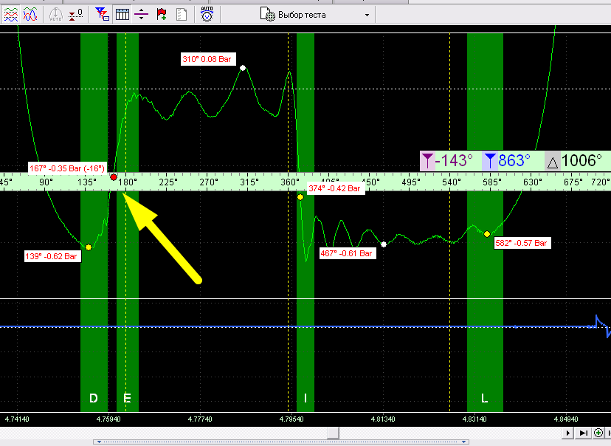Click the purple cursor -143° readout

454,161
